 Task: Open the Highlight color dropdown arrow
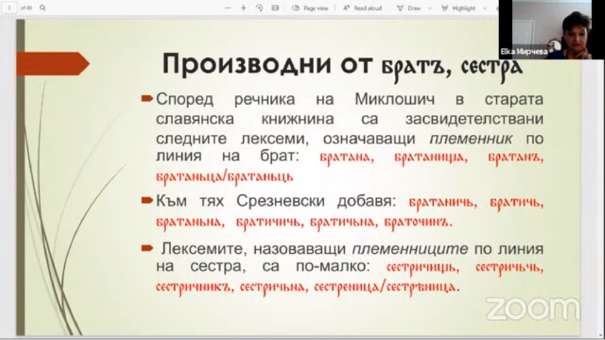click(x=482, y=8)
